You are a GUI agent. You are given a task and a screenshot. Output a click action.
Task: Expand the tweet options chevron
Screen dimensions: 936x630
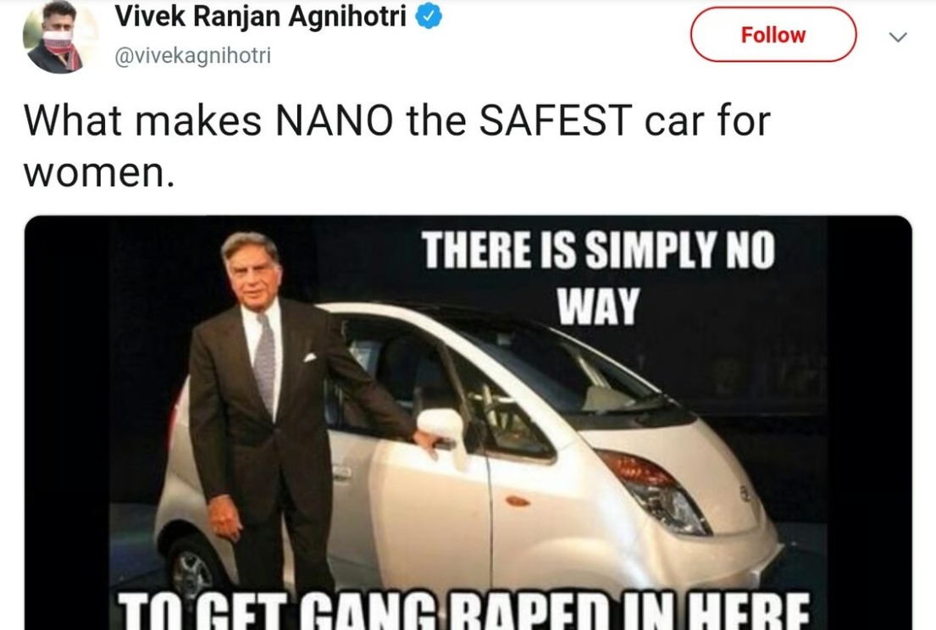point(898,37)
